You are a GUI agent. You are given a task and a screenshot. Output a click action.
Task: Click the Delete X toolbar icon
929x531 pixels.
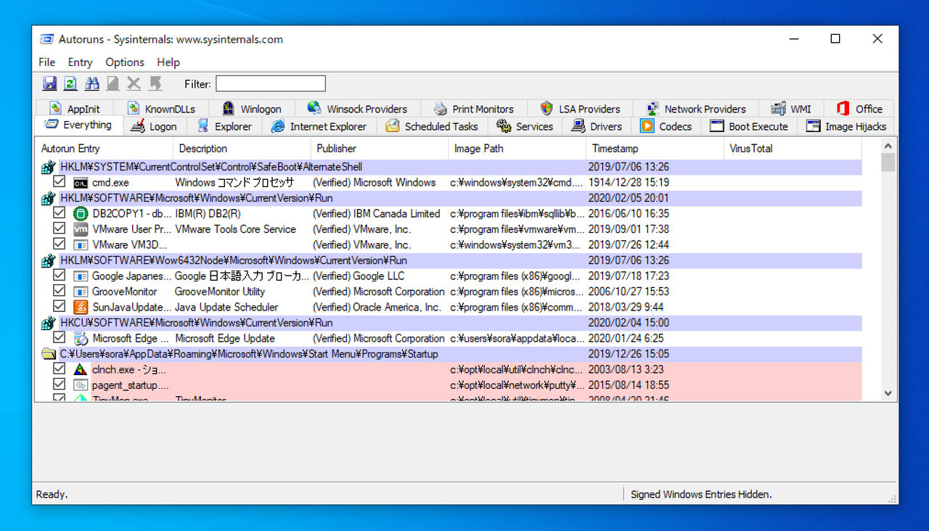tap(134, 83)
